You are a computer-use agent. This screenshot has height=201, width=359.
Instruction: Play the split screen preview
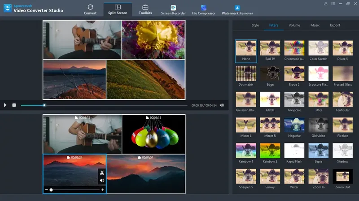(5, 105)
